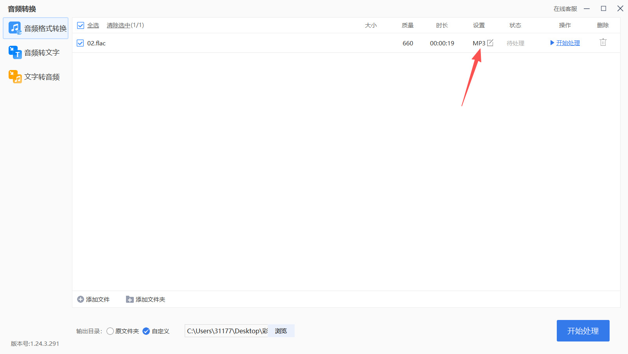
Task: Click the 660 quality value
Action: [x=408, y=43]
